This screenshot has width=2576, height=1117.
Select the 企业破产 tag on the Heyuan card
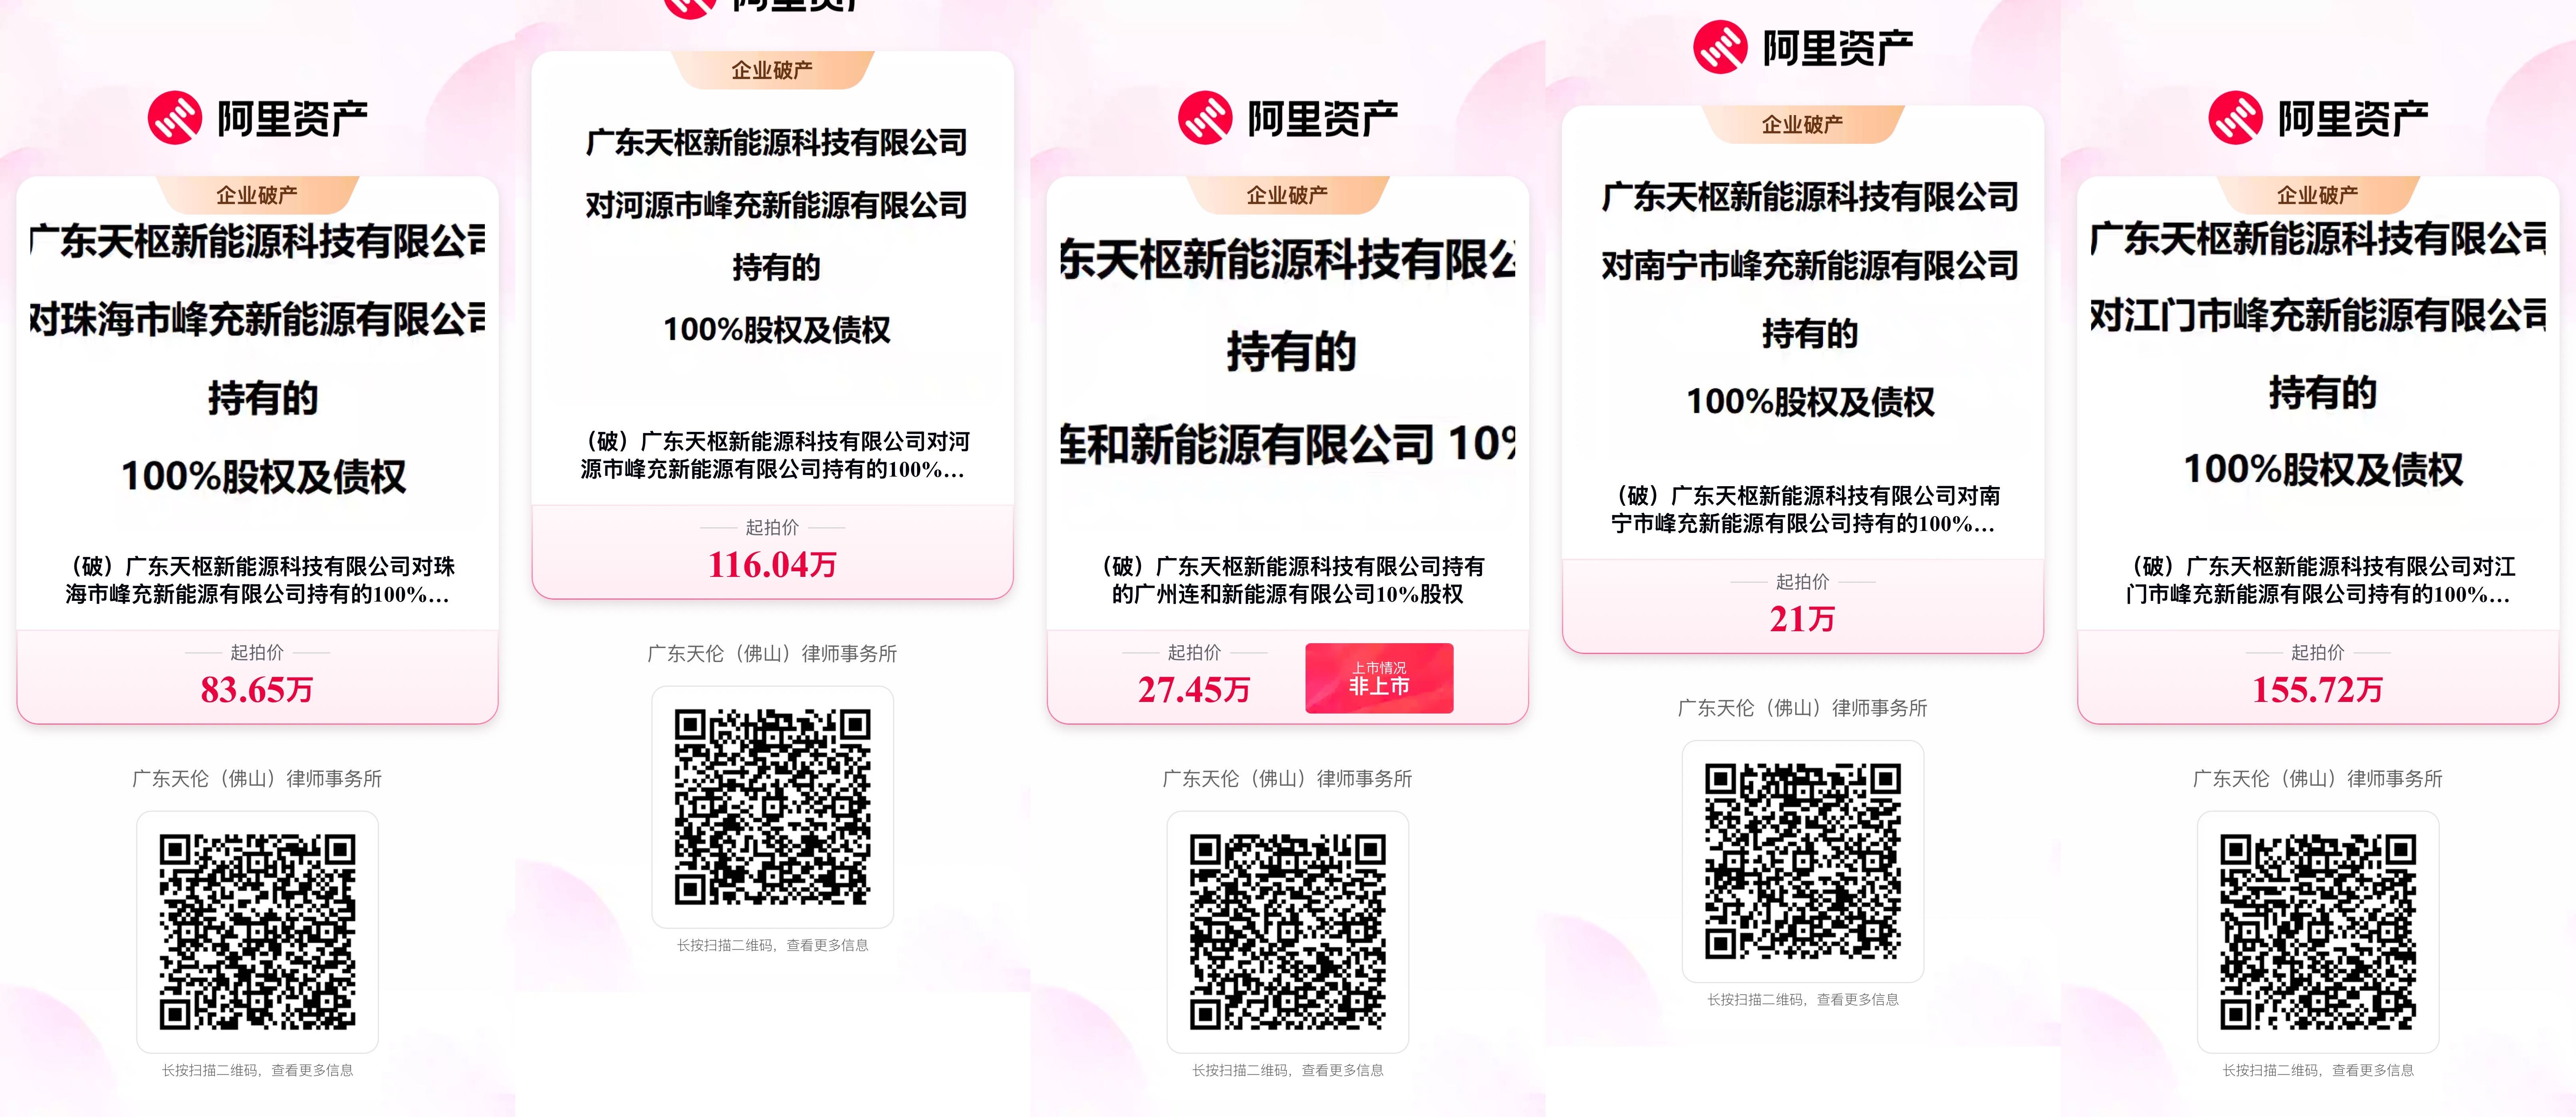coord(772,70)
